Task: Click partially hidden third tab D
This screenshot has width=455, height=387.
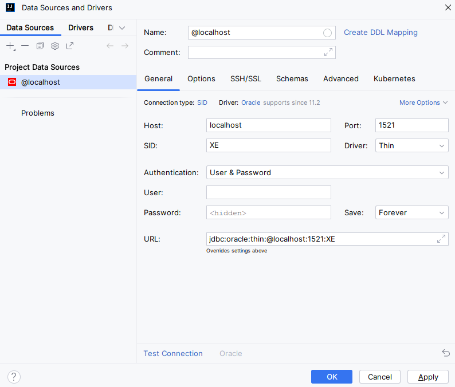Action: click(x=111, y=27)
